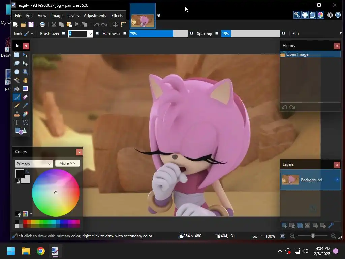Open the Brush size dropdown arrow
Image resolution: width=345 pixels, height=259 pixels.
(90, 34)
